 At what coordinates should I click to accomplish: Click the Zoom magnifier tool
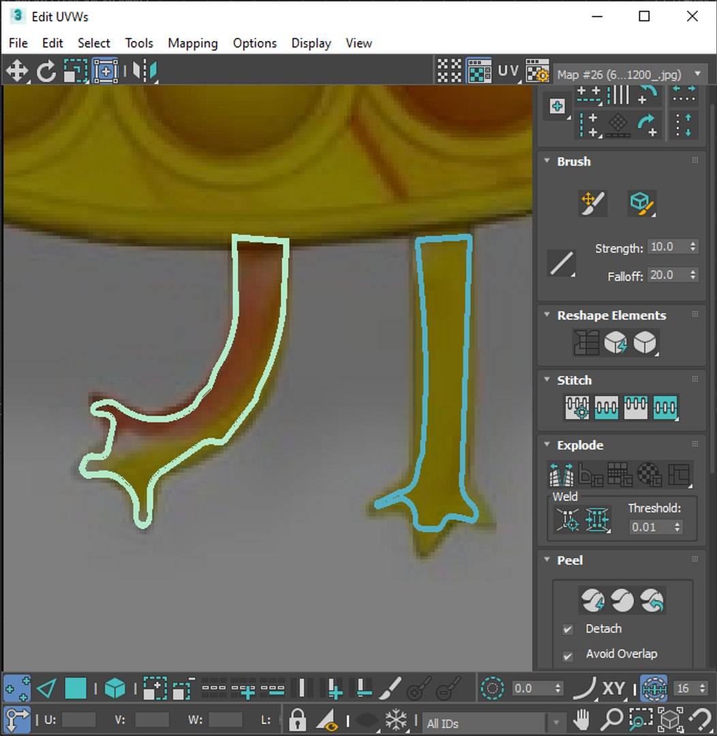click(x=611, y=720)
